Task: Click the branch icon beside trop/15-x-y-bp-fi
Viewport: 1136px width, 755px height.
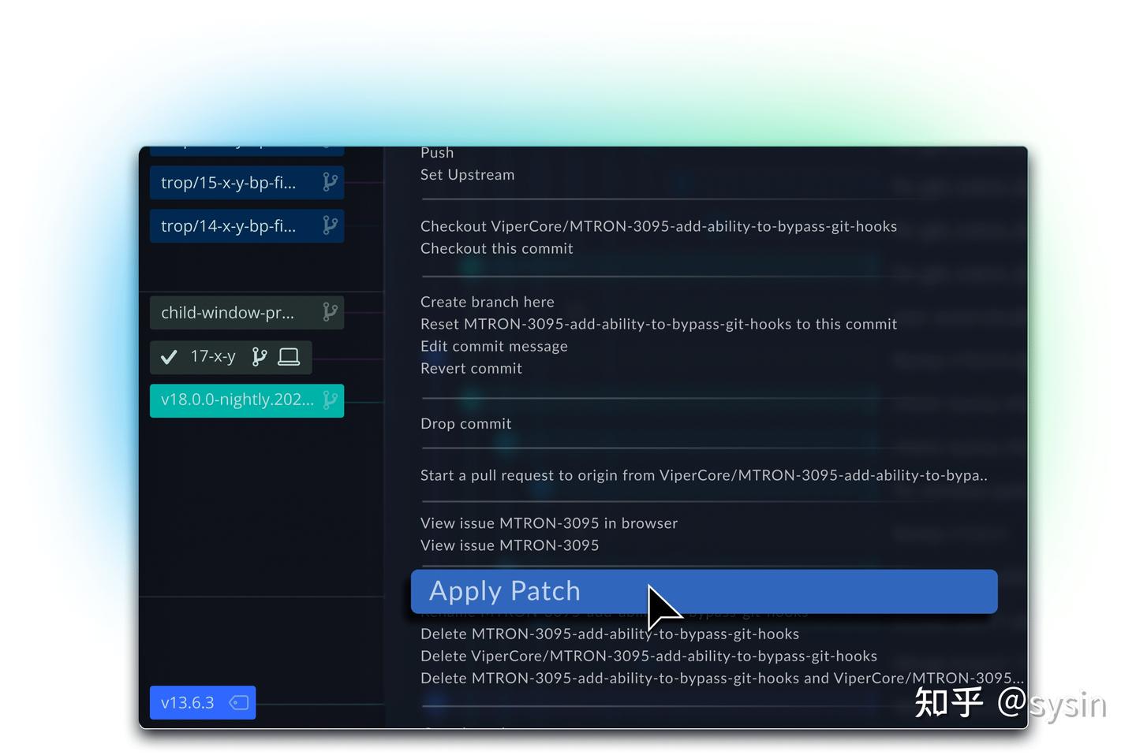Action: 329,181
